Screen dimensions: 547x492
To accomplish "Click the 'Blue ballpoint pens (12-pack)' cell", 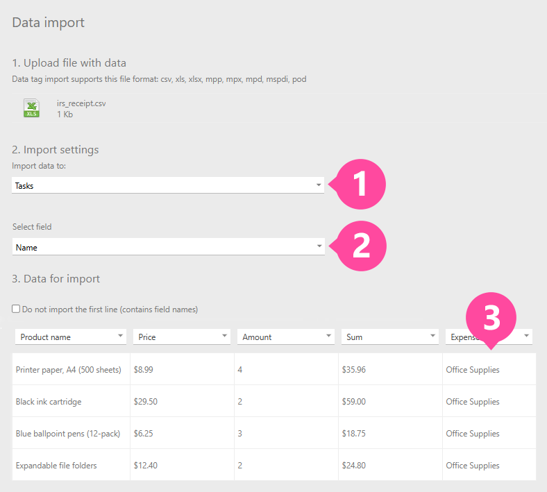I will 68,434.
